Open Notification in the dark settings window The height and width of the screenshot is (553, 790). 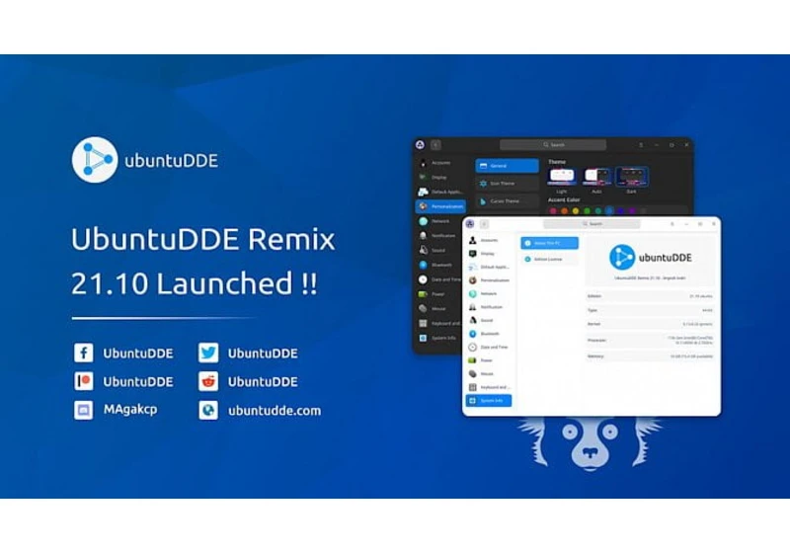[x=439, y=236]
